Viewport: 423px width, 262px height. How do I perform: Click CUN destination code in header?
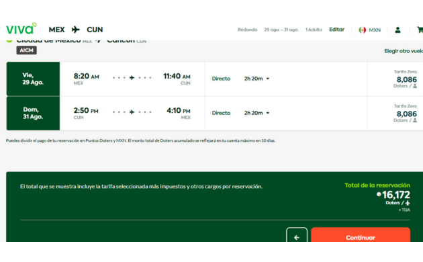(x=95, y=30)
